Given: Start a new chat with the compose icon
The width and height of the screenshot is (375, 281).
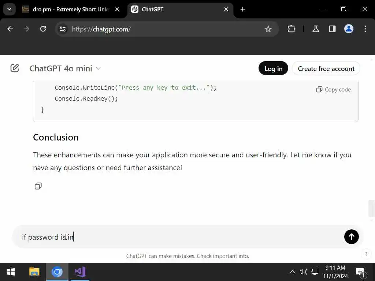Looking at the screenshot, I should [x=15, y=68].
